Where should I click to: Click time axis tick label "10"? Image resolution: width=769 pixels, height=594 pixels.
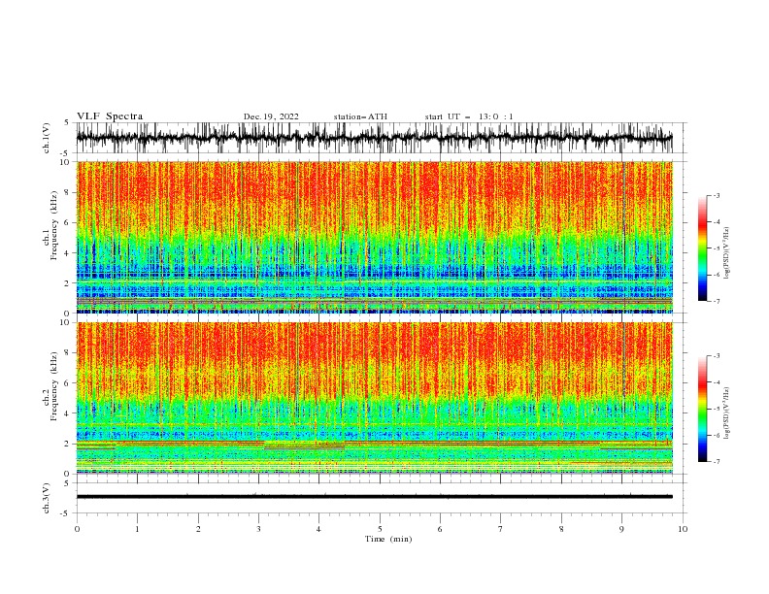[x=683, y=529]
